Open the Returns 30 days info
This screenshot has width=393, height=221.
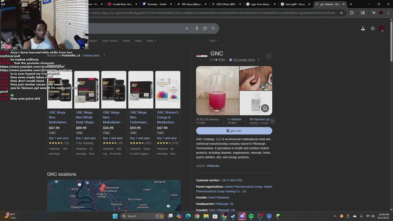(235, 121)
